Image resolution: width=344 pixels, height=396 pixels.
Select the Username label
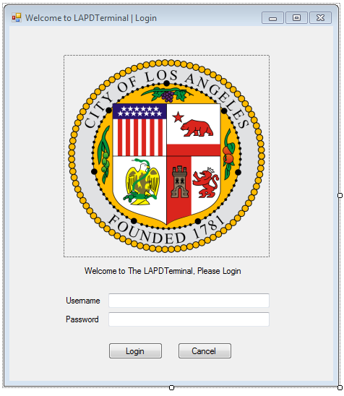pyautogui.click(x=83, y=301)
